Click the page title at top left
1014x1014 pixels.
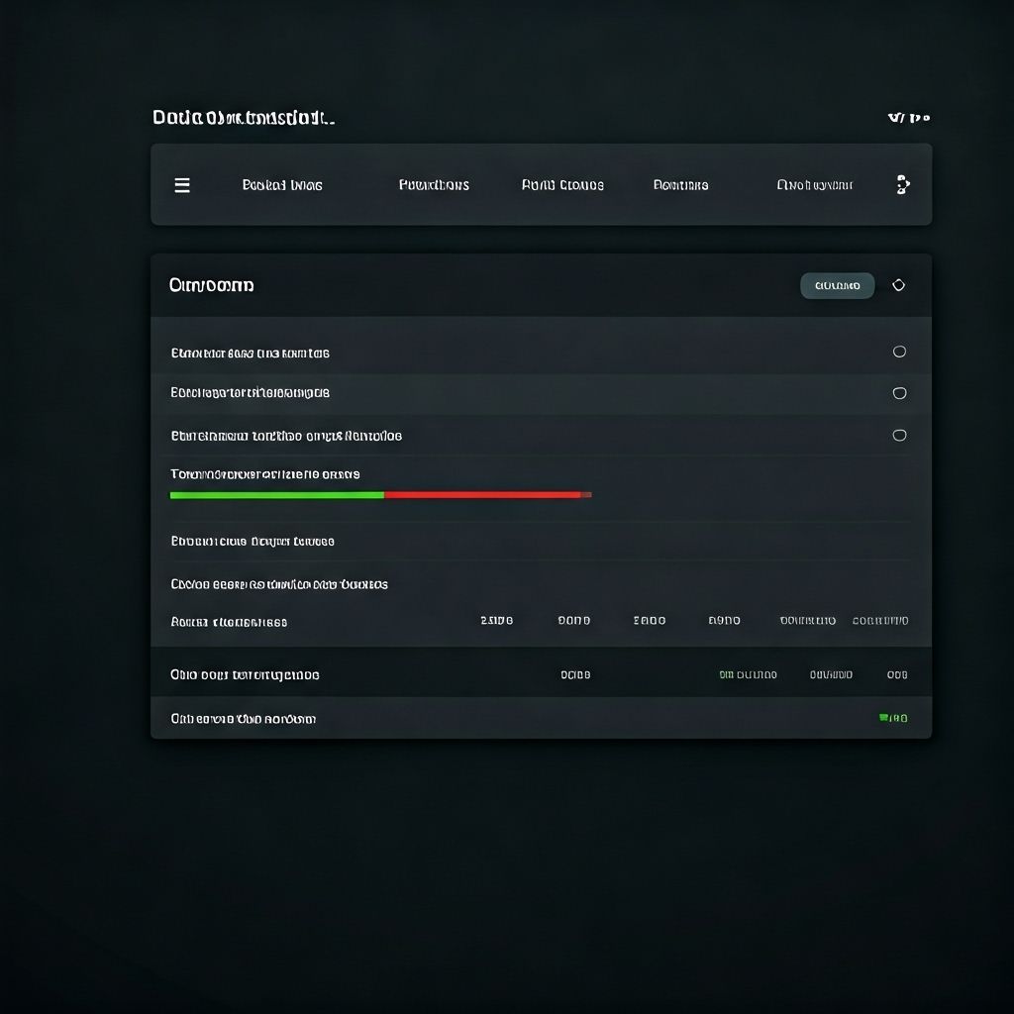point(244,118)
